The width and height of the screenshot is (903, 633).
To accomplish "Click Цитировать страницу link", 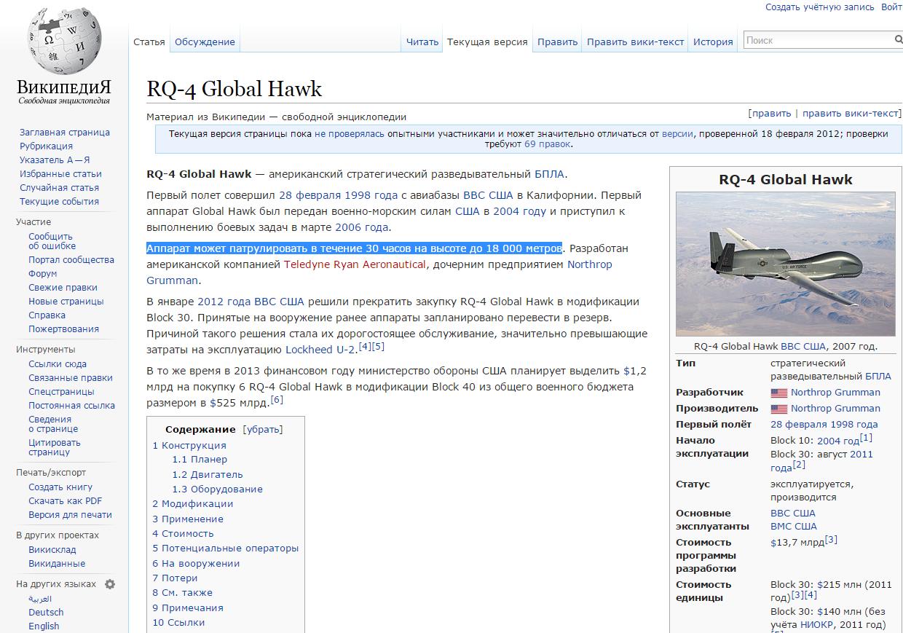I will pyautogui.click(x=55, y=447).
